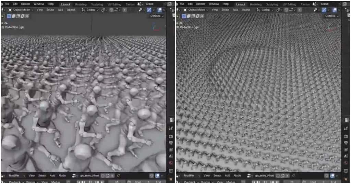Toggle pin icon in left node editor header
Screen dimensions: 351x184
118,176
